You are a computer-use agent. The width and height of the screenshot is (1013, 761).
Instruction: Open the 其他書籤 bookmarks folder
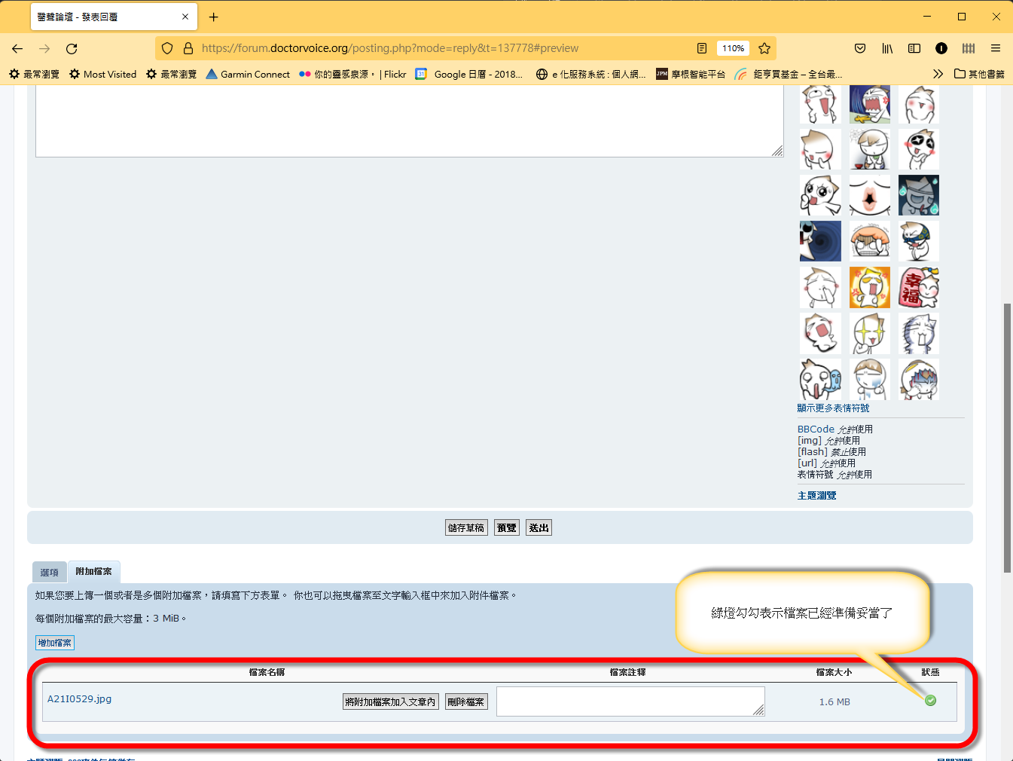point(979,74)
